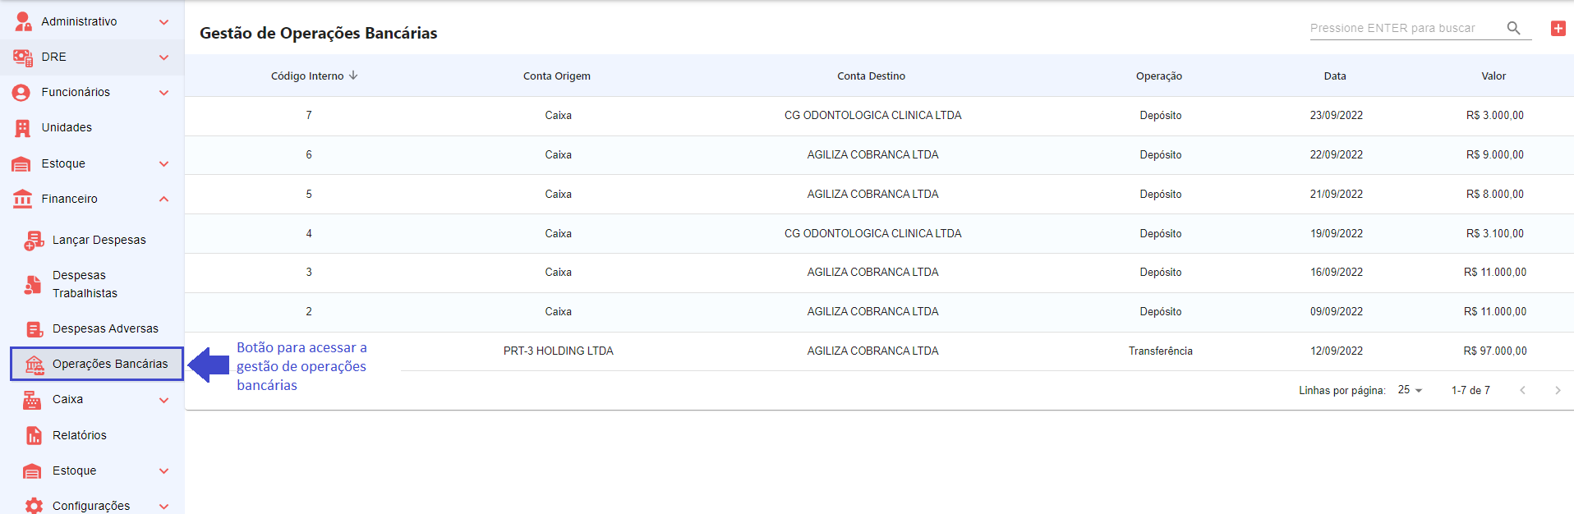Click the red plus add operation icon
Image resolution: width=1574 pixels, height=514 pixels.
click(1558, 29)
